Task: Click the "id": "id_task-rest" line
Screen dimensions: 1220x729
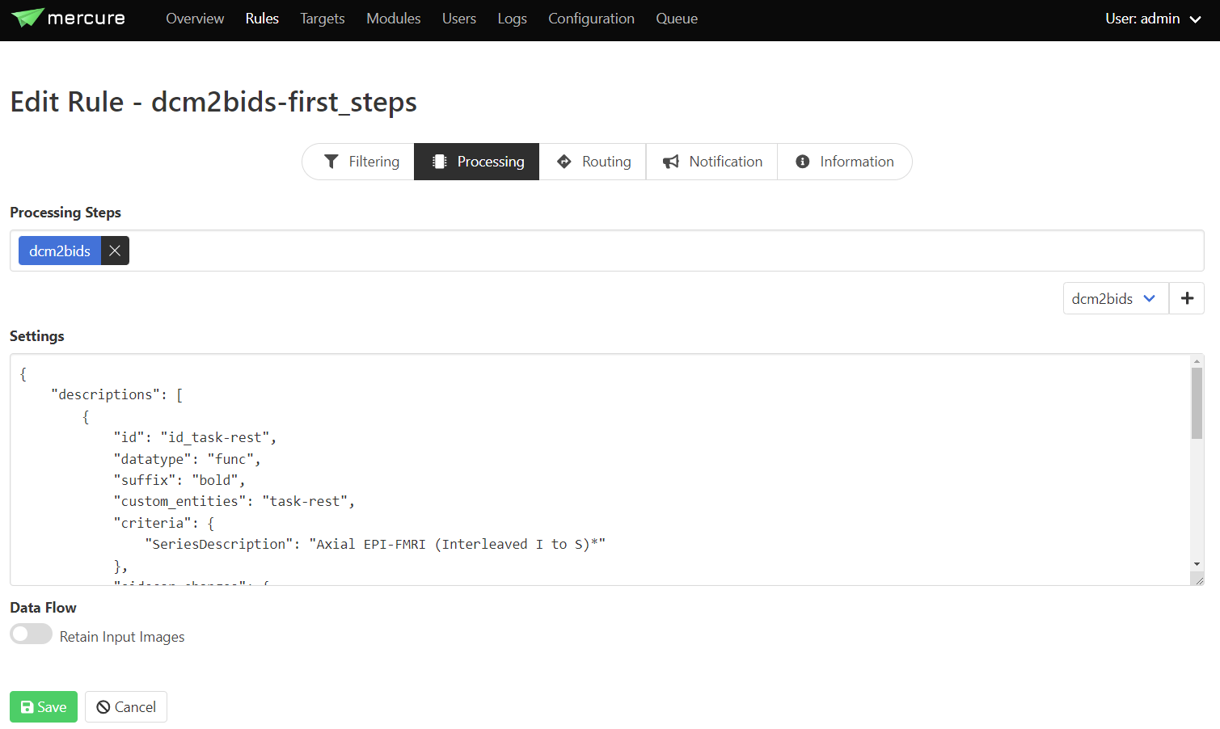Action: coord(195,437)
